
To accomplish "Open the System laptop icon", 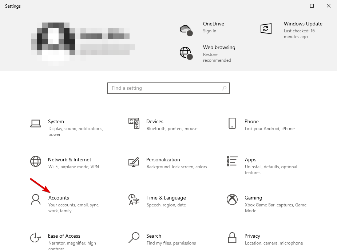I will click(36, 124).
